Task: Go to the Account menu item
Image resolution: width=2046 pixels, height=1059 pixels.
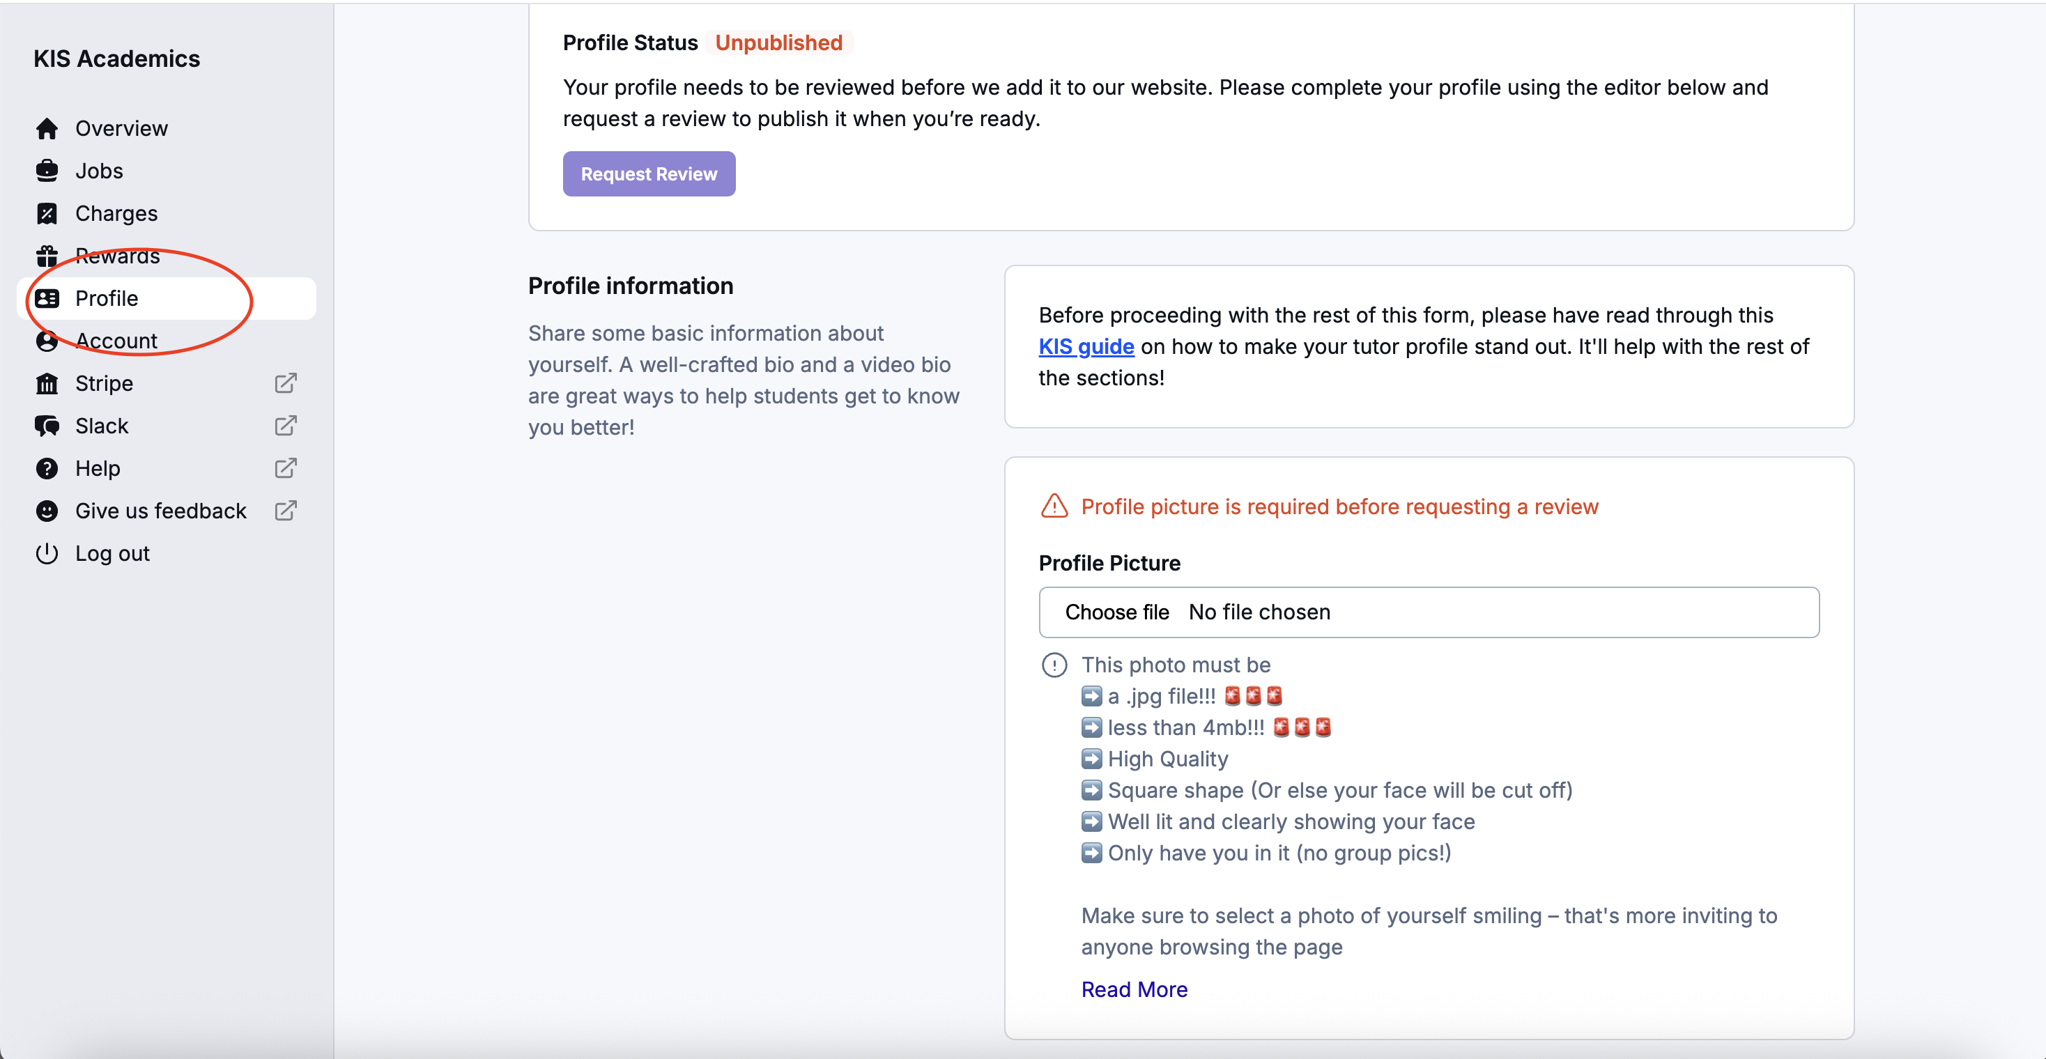Action: tap(116, 341)
